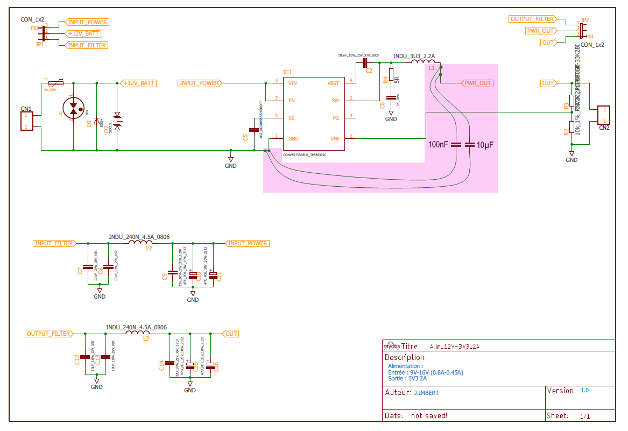628x431 pixels.
Task: Click INPUT_FILTER net label before inductor L2
Action: coord(54,244)
